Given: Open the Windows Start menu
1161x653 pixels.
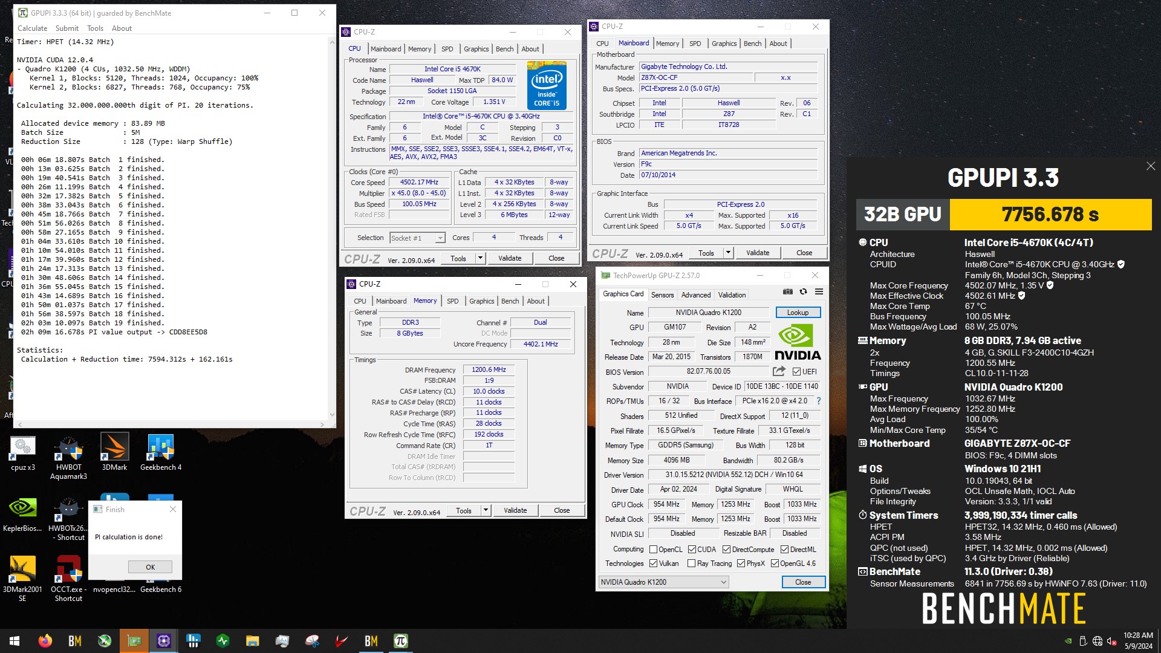Looking at the screenshot, I should pyautogui.click(x=15, y=641).
